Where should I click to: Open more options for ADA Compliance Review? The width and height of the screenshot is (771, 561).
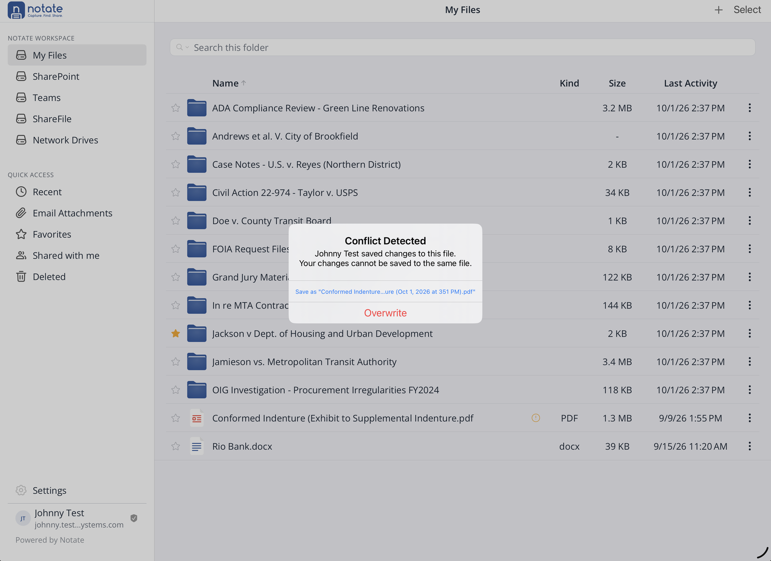749,108
